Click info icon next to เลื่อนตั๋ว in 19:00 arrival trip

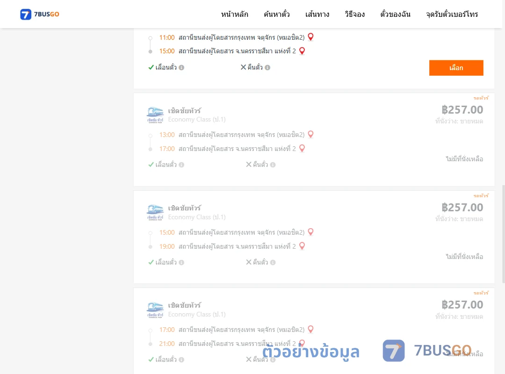coord(181,262)
